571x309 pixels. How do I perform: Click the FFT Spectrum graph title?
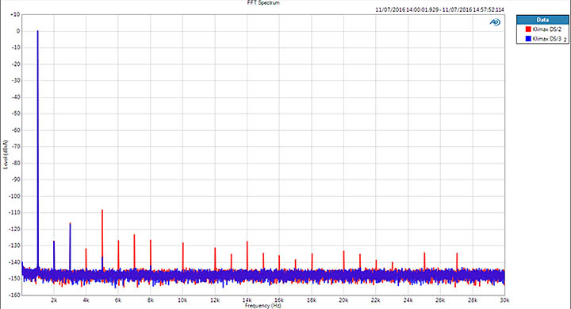pyautogui.click(x=263, y=2)
